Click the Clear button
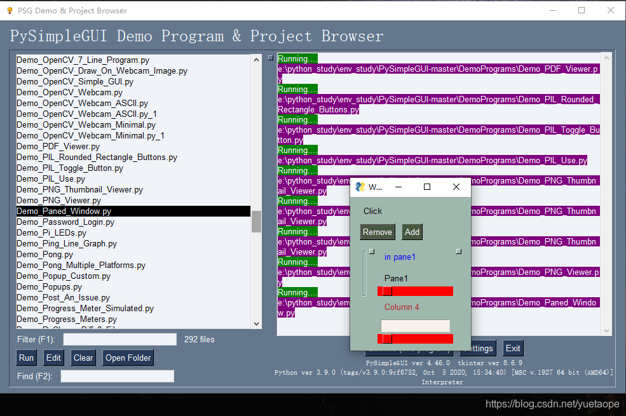Image resolution: width=626 pixels, height=416 pixels. [83, 358]
